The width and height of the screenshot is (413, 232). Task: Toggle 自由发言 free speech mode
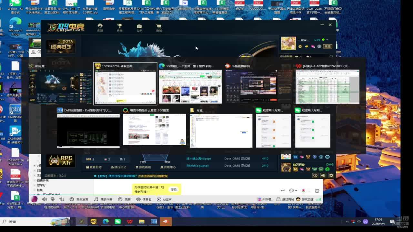[79, 199]
